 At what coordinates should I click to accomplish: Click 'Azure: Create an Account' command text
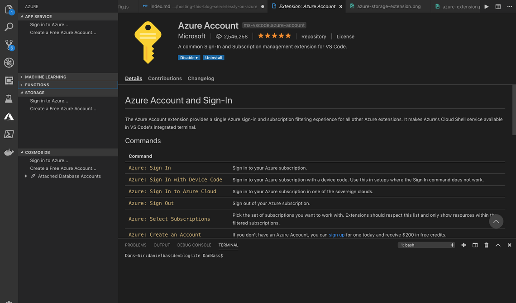[x=165, y=235]
